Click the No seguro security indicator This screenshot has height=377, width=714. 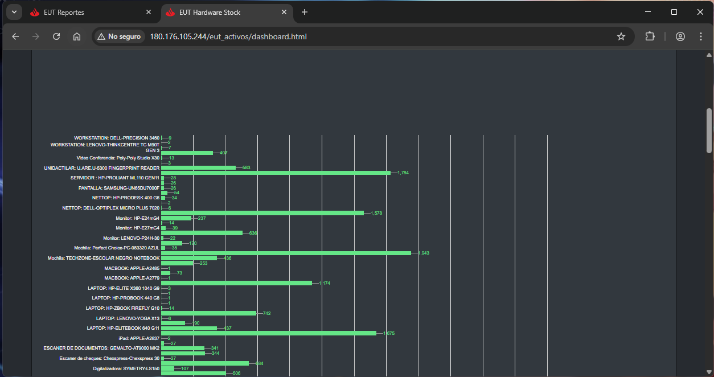119,36
